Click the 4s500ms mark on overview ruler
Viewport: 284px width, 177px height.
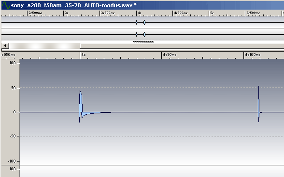(x=181, y=13)
